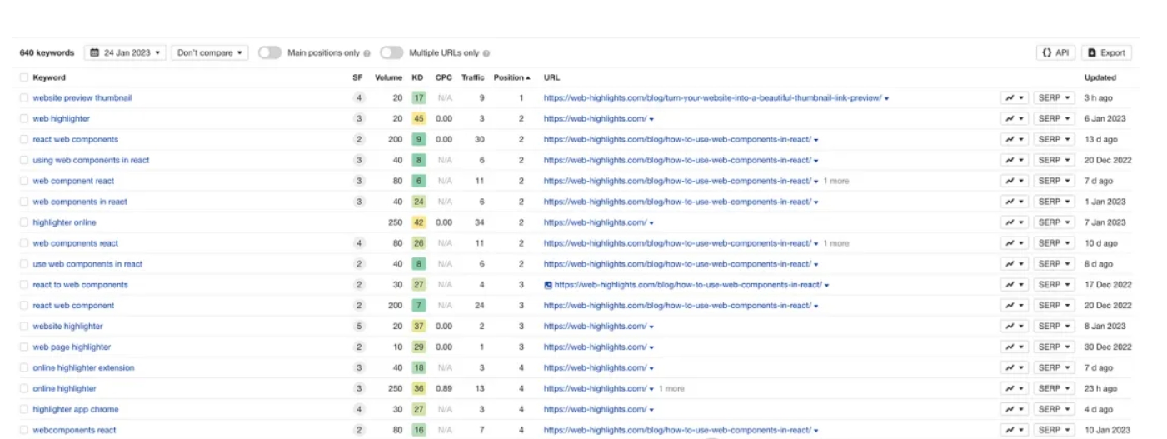Open trend chart for online highlighter extension row
This screenshot has height=439, width=1167.
click(x=1014, y=367)
